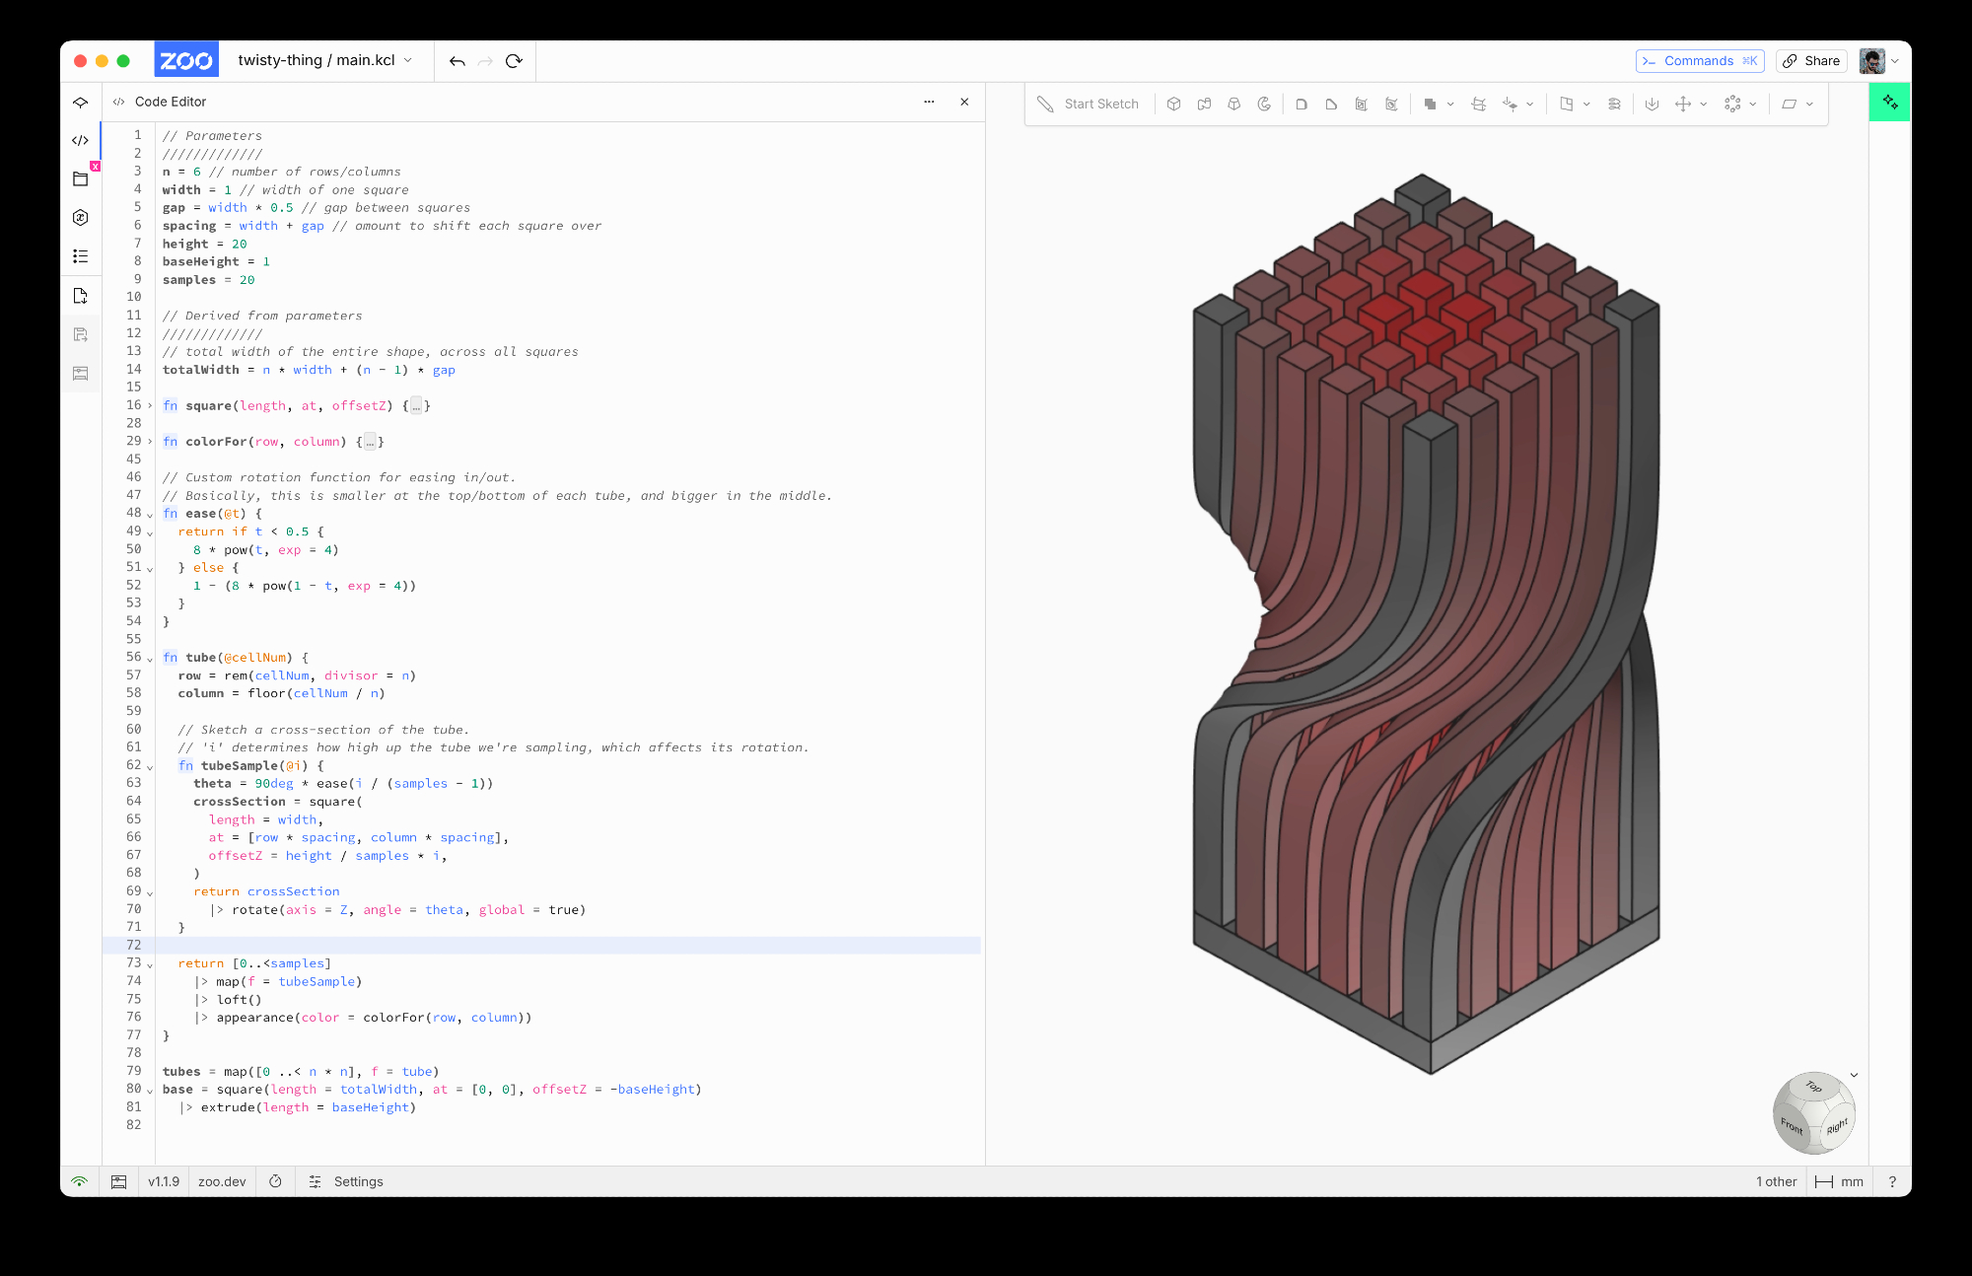Open the twisty-thing / main.kcl file dropdown
The height and width of the screenshot is (1276, 1972).
click(x=324, y=60)
